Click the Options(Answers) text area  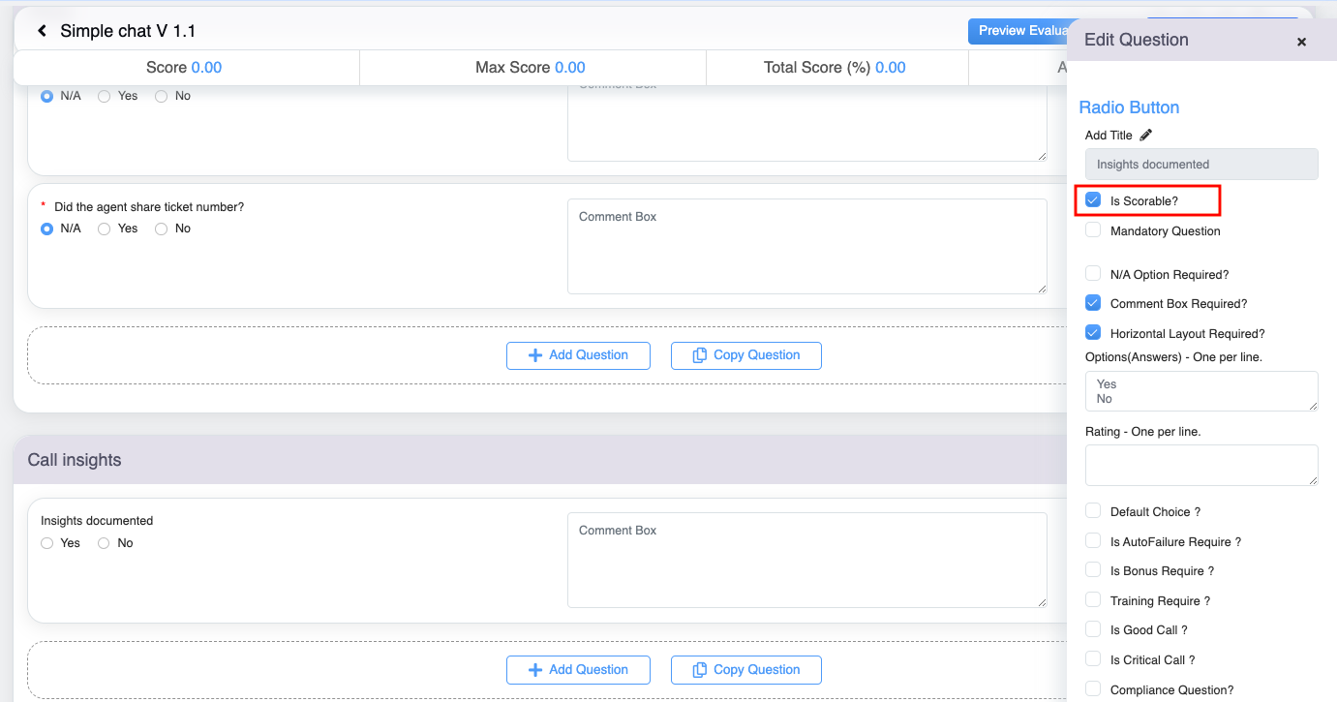pyautogui.click(x=1200, y=391)
